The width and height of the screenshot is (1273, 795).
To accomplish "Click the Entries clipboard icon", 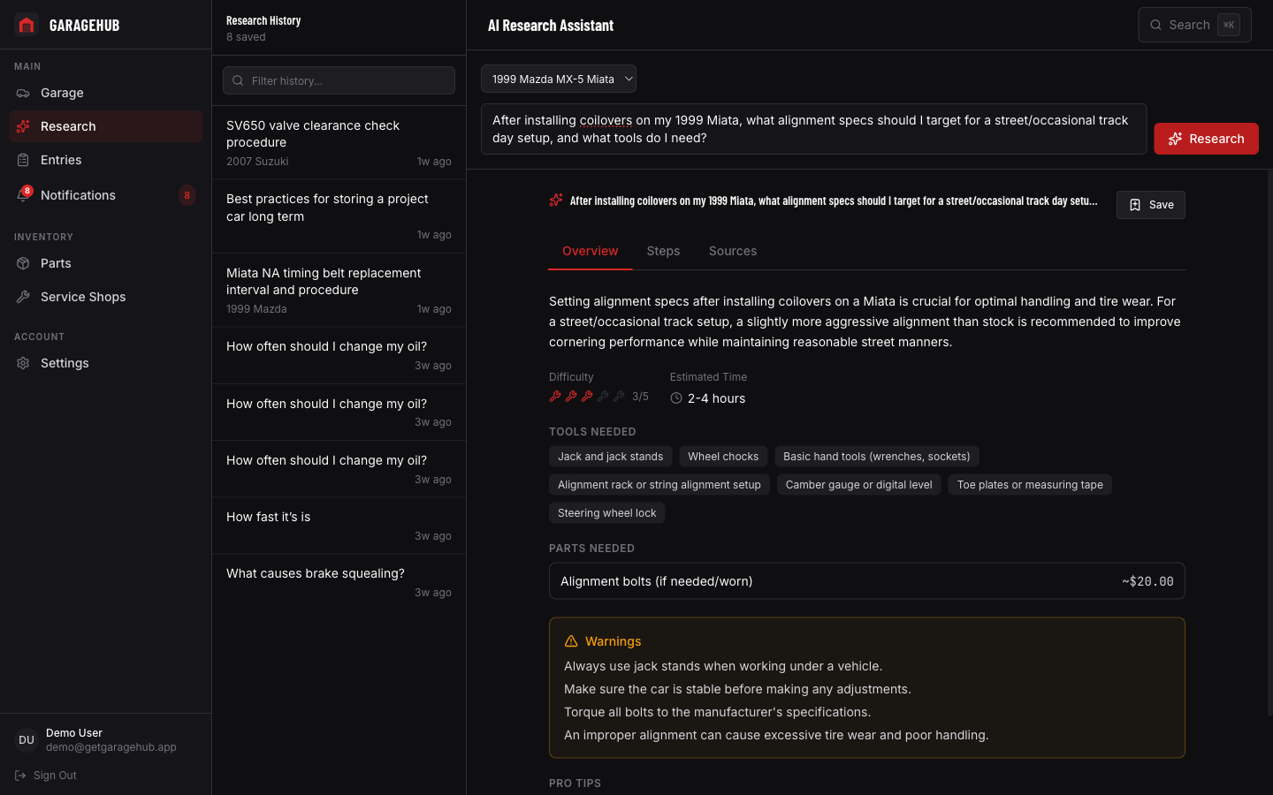I will pos(23,160).
